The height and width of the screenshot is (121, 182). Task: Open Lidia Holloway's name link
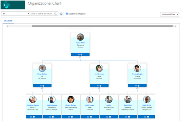click(52, 105)
